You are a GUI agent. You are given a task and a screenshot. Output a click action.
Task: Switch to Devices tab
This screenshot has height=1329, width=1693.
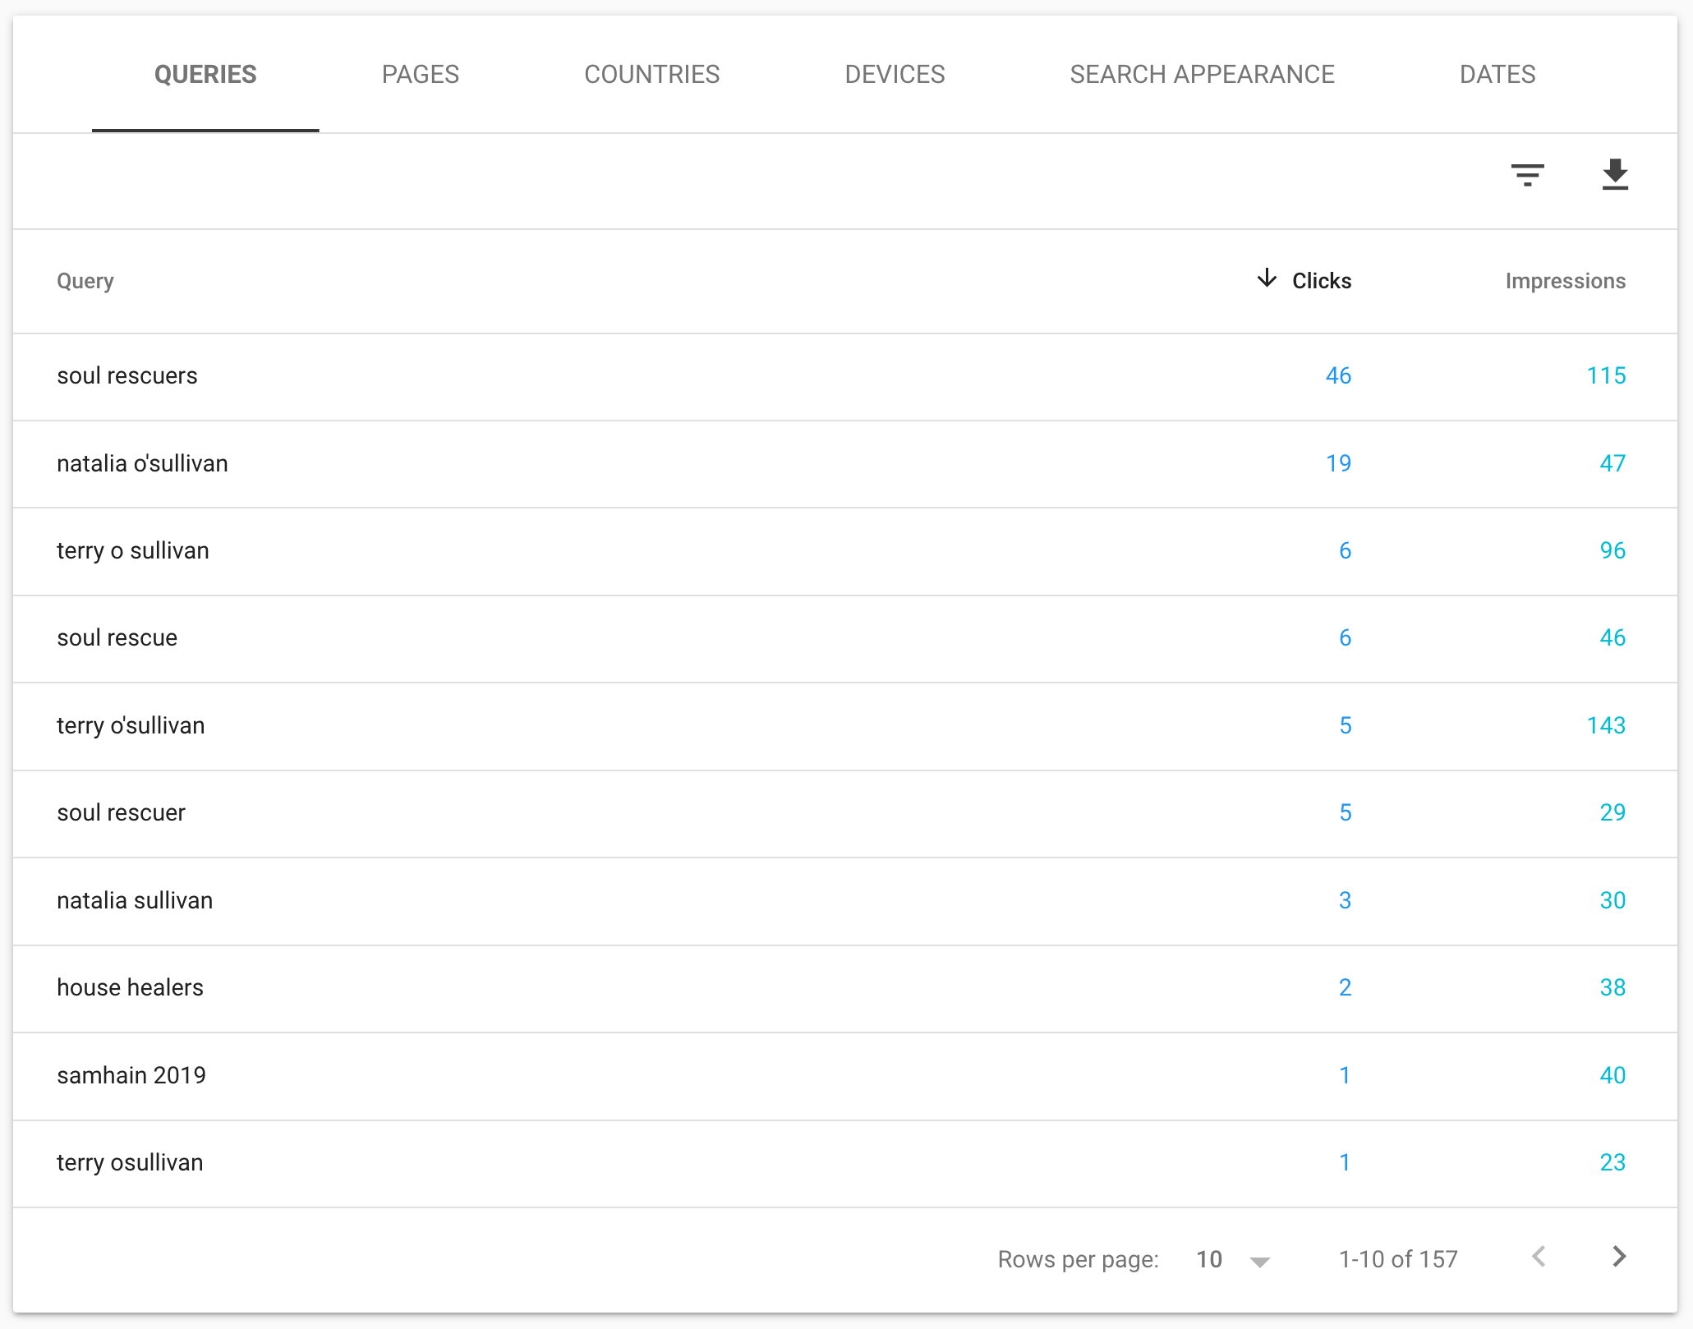pyautogui.click(x=895, y=75)
